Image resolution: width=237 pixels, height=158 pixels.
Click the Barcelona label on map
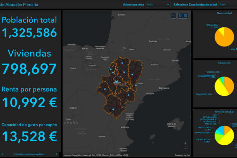164,88
